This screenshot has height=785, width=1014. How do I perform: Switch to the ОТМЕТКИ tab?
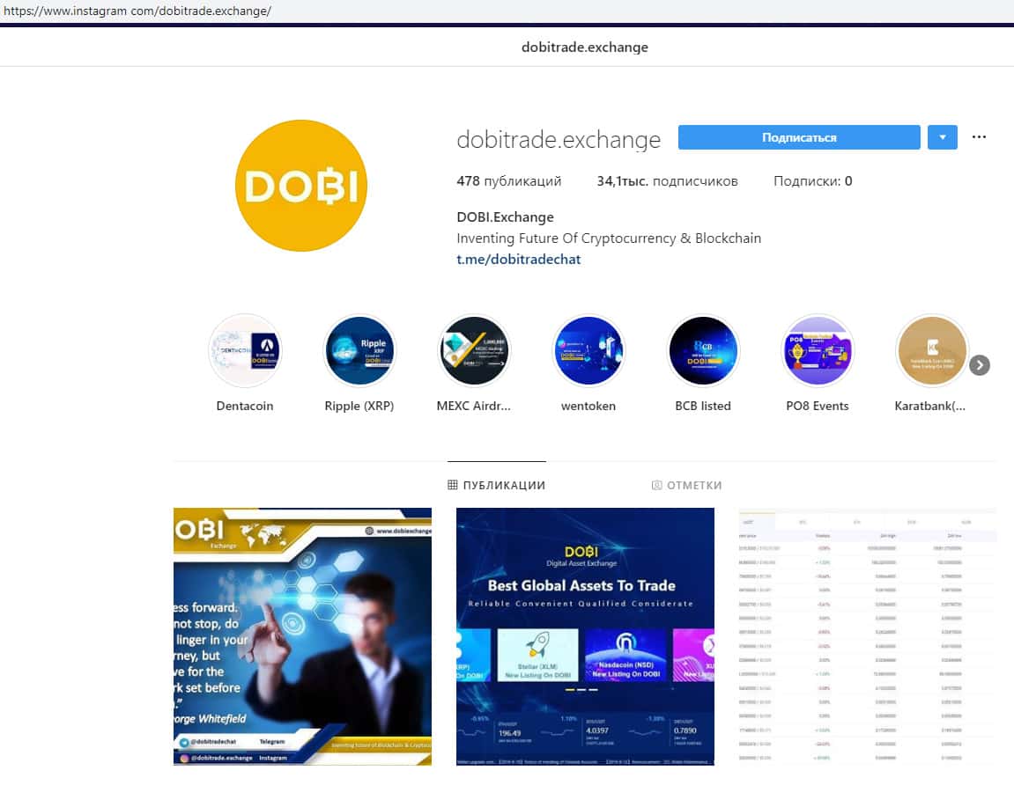tap(687, 485)
